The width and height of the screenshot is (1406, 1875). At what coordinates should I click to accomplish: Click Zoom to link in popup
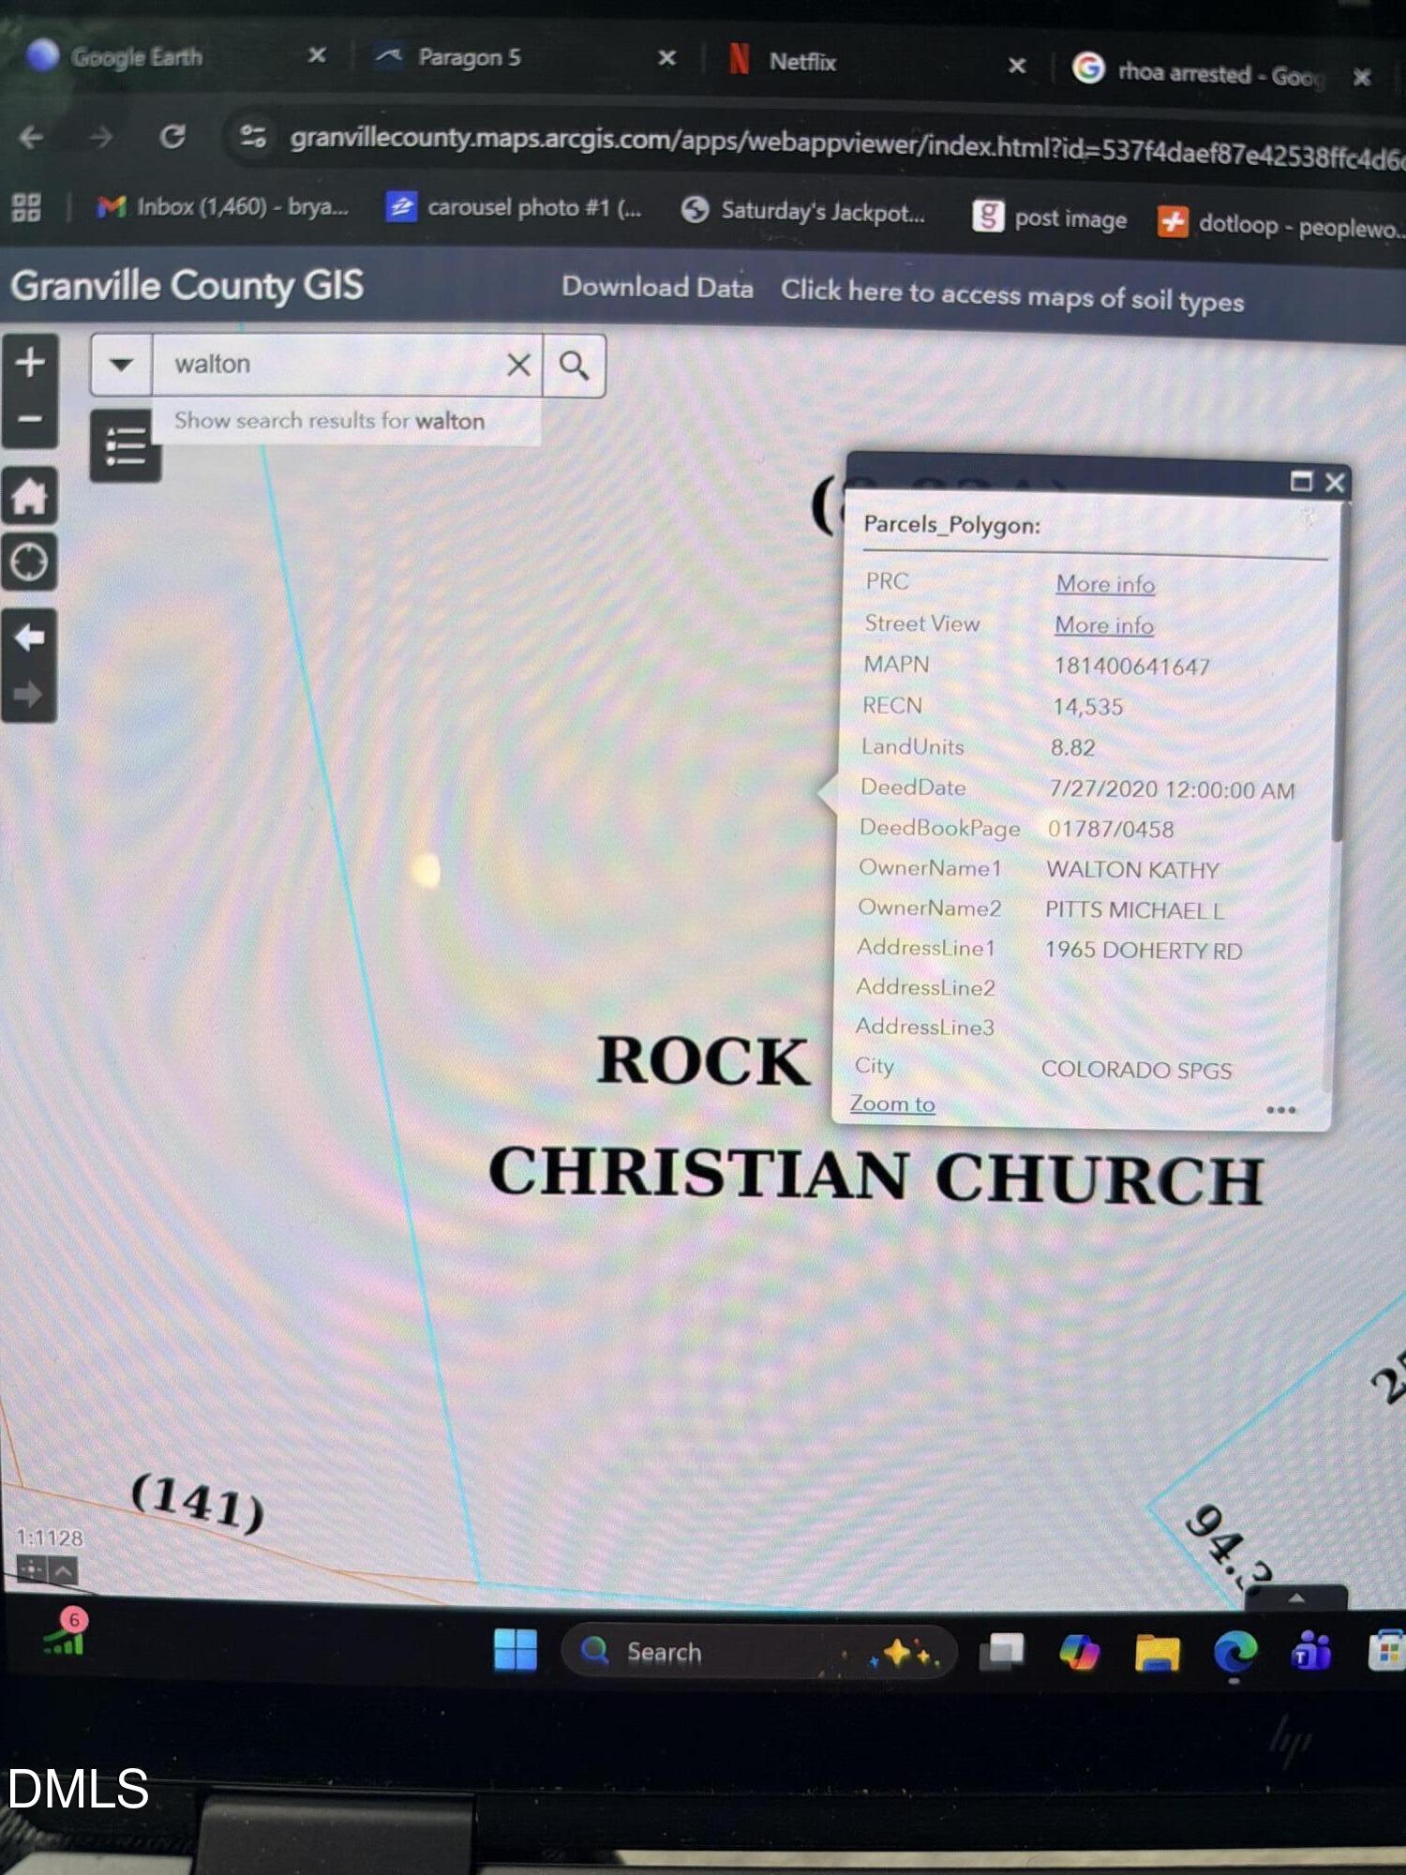(891, 1104)
